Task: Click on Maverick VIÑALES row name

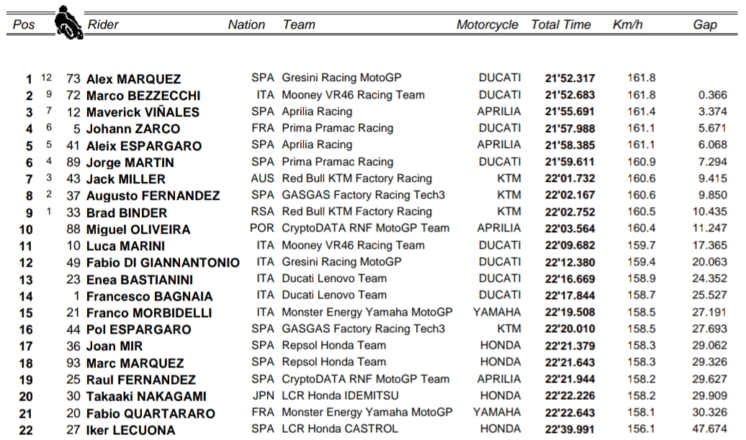Action: coord(143,112)
